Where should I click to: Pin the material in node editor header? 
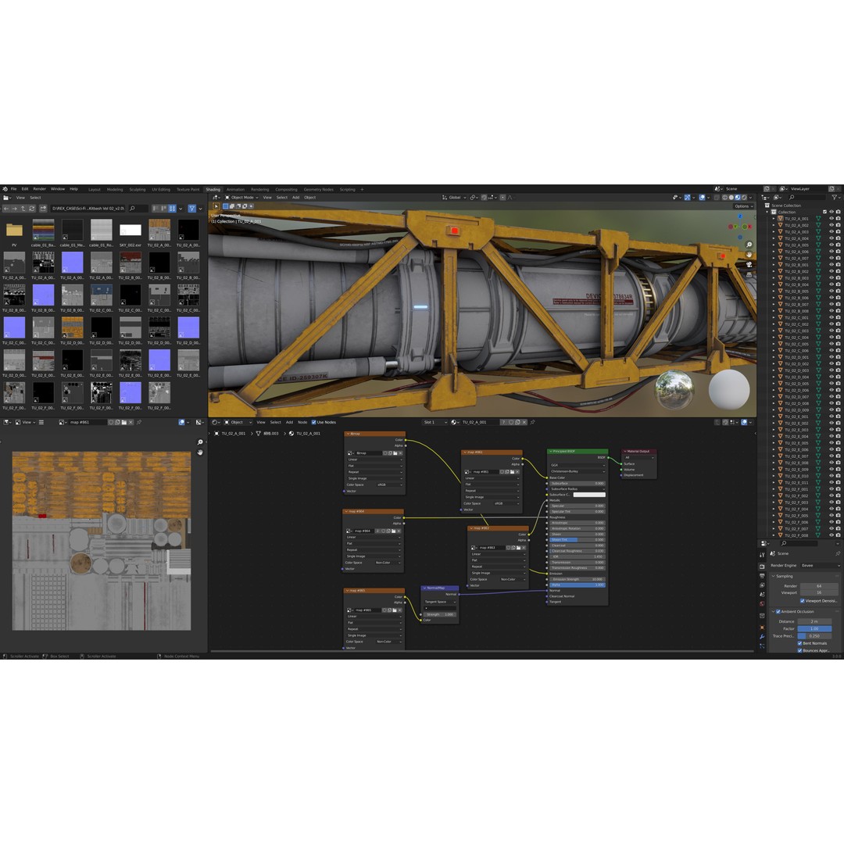tap(532, 423)
